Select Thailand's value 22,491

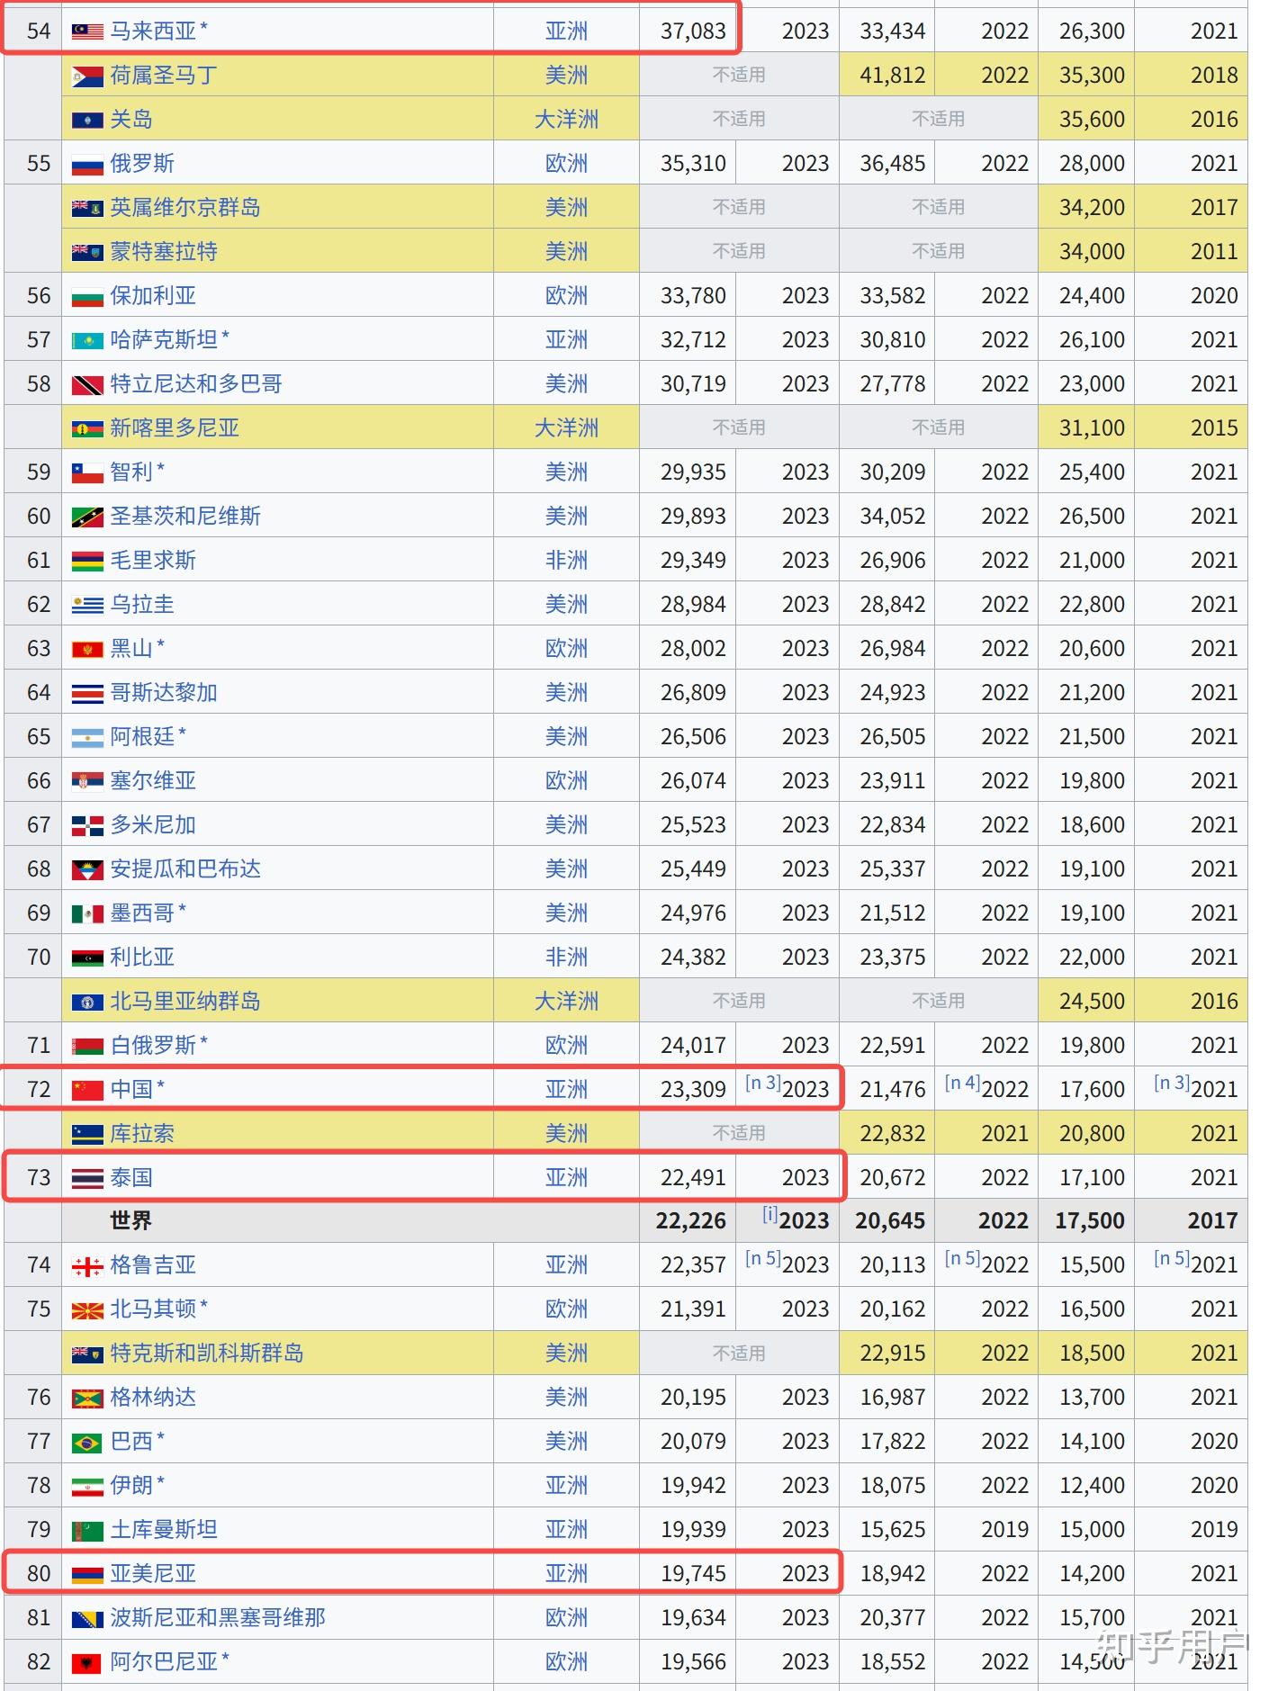[x=693, y=1178]
